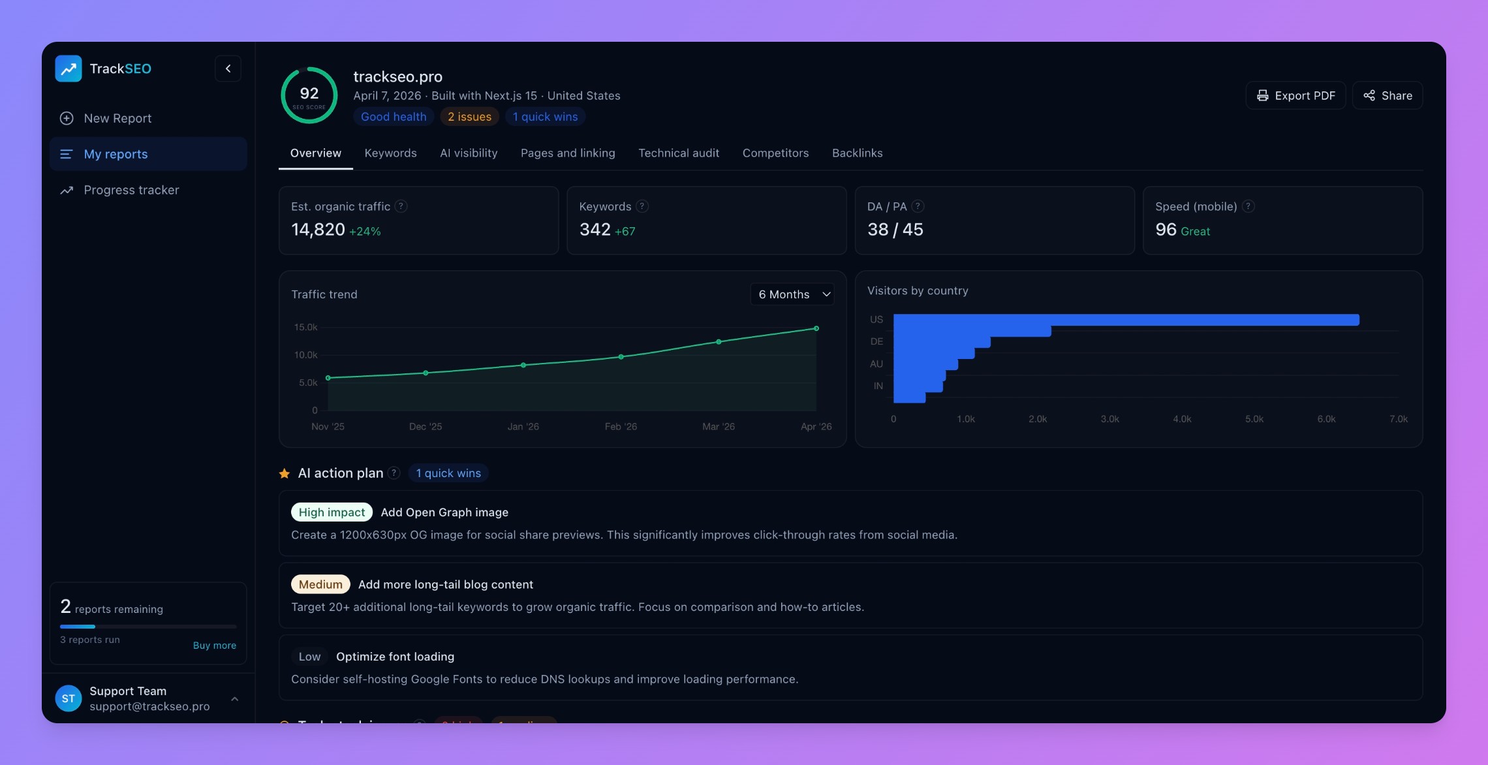The height and width of the screenshot is (765, 1488).
Task: Switch to the Keywords tab
Action: (390, 153)
